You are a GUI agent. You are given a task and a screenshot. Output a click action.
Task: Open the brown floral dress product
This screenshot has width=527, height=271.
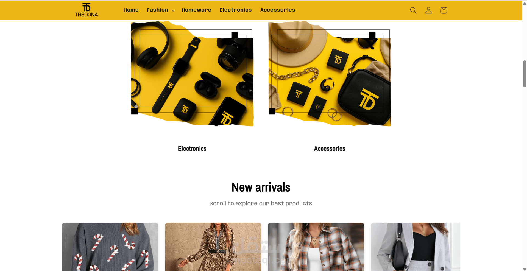point(213,247)
